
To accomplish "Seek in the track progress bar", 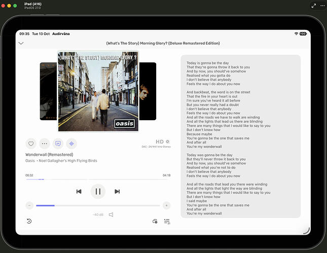I will (98, 179).
